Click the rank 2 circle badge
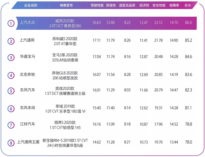The width and height of the screenshot is (205, 157). [11, 41]
